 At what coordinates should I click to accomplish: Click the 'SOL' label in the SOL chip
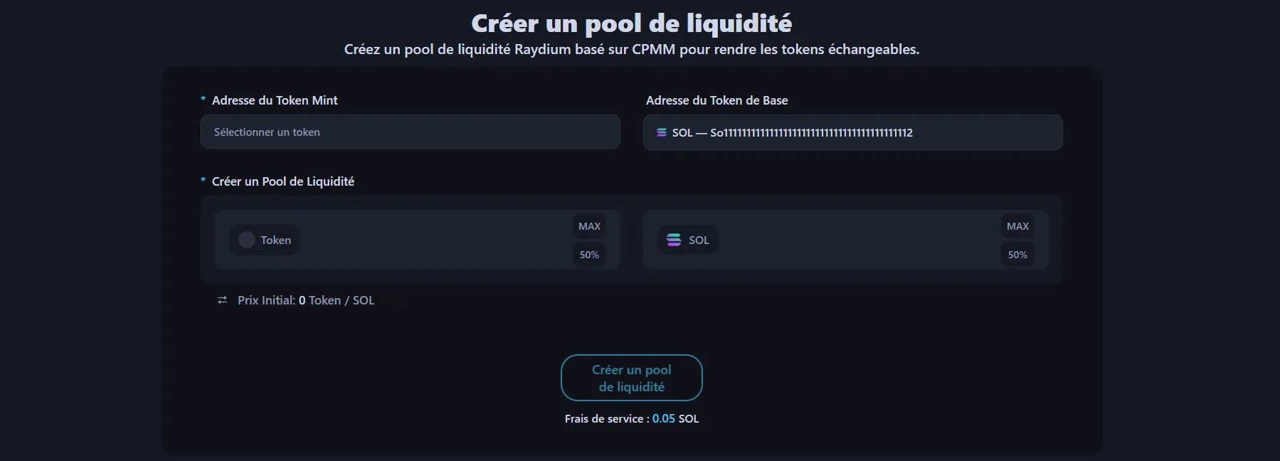click(699, 240)
